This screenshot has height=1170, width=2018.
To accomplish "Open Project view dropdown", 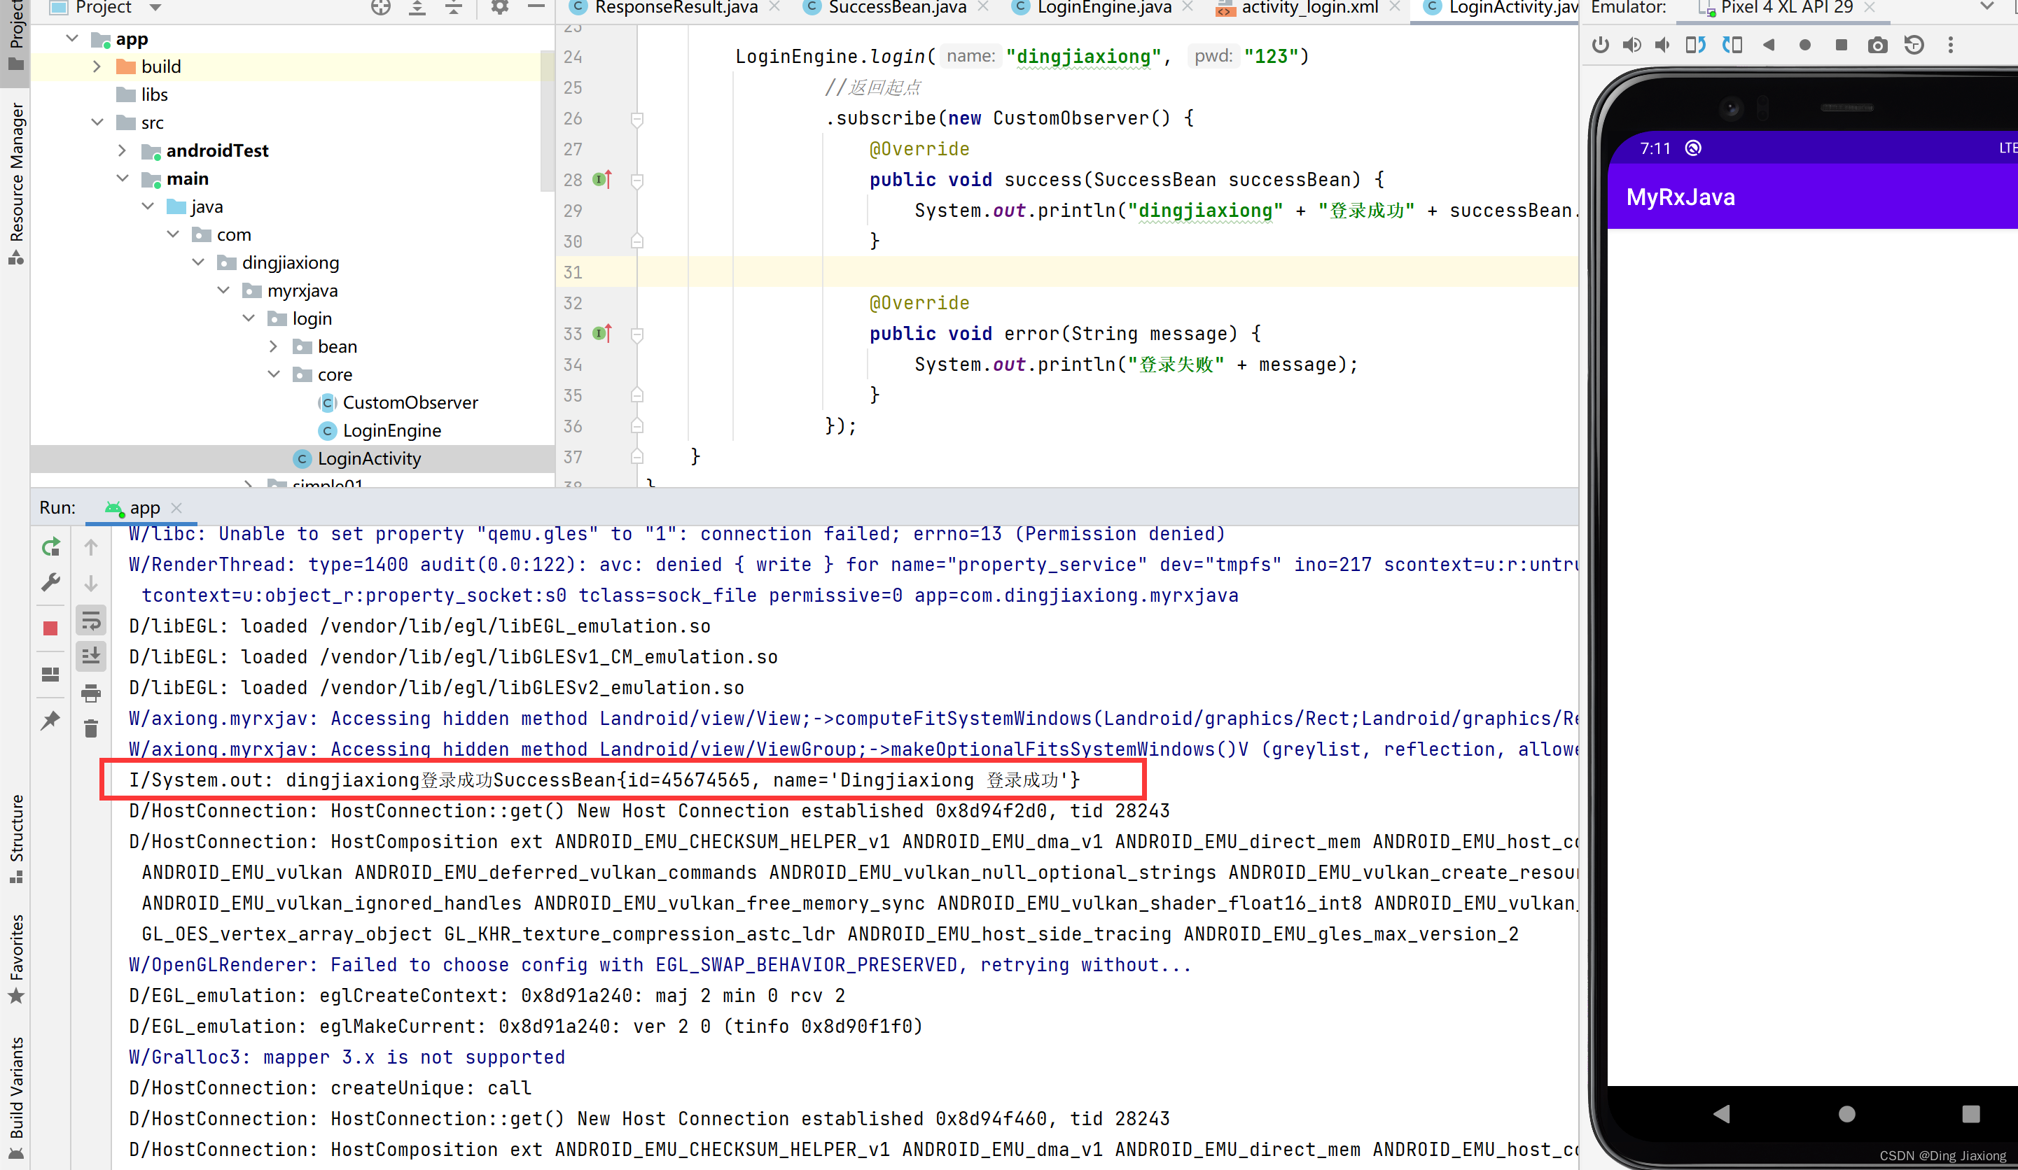I will (155, 8).
